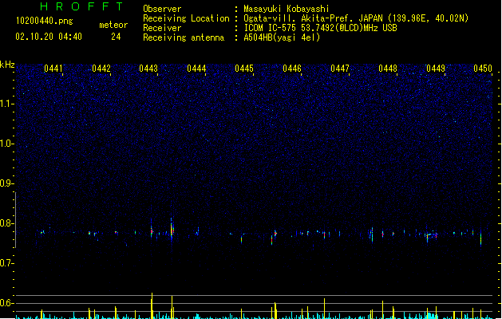Select the A504HB(yagi 4el) antenna text
The height and width of the screenshot is (319, 502).
(x=282, y=37)
